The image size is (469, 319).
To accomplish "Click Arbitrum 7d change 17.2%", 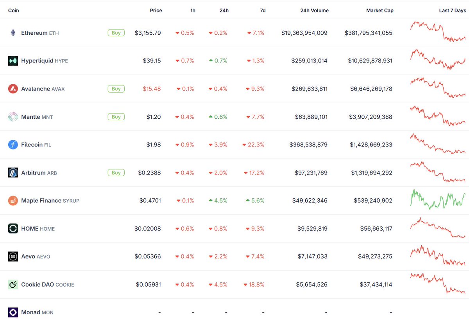I will point(254,173).
